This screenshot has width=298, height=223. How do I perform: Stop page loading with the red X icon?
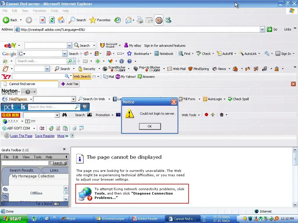(42, 20)
